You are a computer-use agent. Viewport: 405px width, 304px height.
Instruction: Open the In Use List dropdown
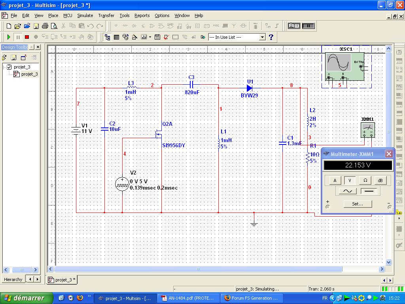[x=262, y=37]
